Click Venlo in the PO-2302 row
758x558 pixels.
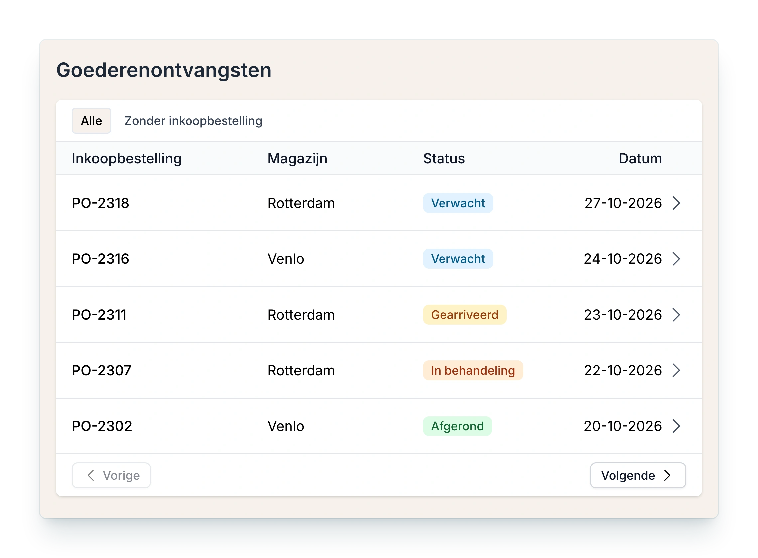(286, 426)
